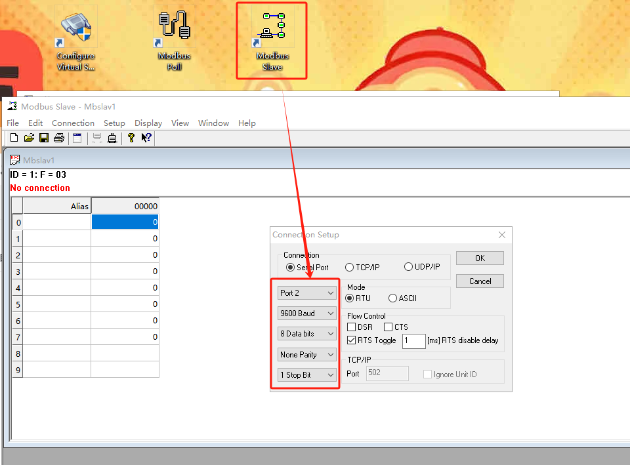Expand the Port 2 dropdown
The height and width of the screenshot is (465, 630).
pyautogui.click(x=306, y=293)
